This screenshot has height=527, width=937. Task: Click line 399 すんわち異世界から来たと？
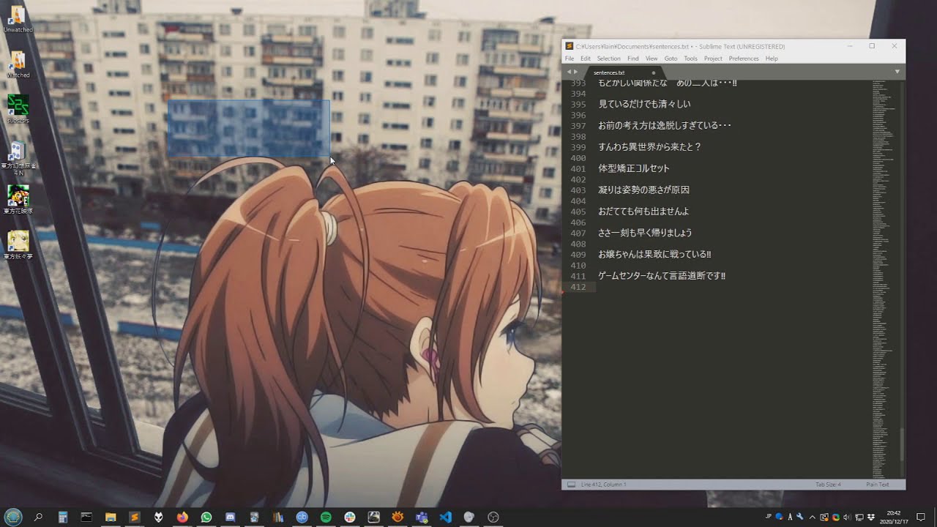650,147
